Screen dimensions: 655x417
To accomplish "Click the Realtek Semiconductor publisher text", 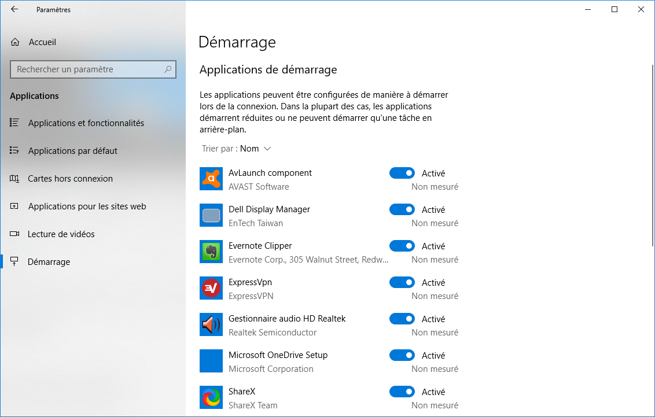I will (x=273, y=332).
